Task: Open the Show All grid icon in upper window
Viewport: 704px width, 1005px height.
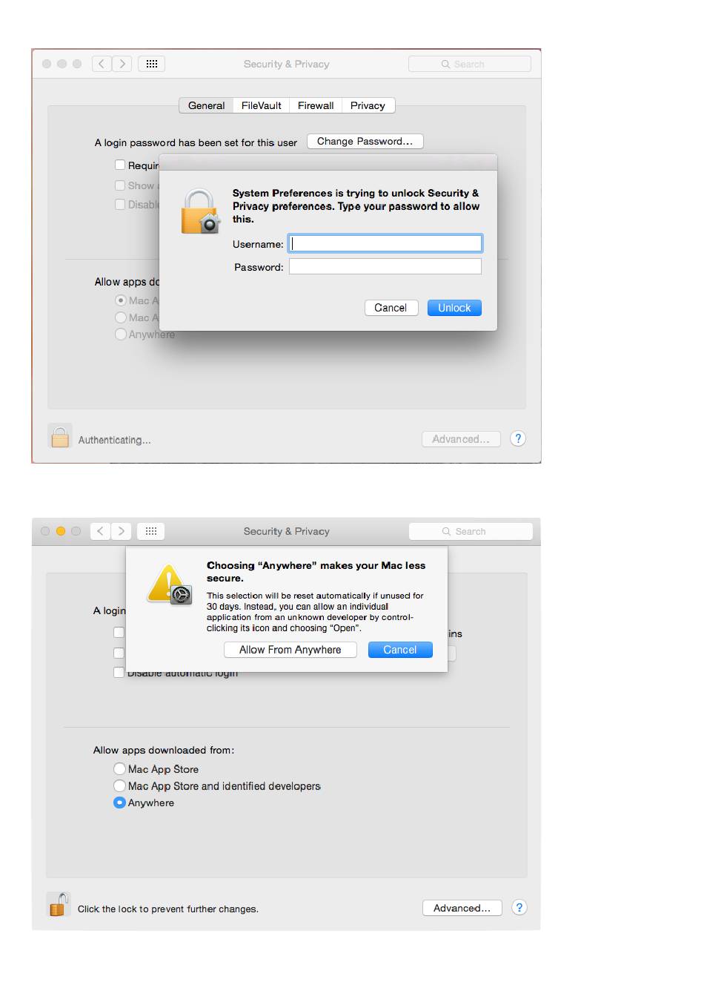Action: [x=151, y=64]
